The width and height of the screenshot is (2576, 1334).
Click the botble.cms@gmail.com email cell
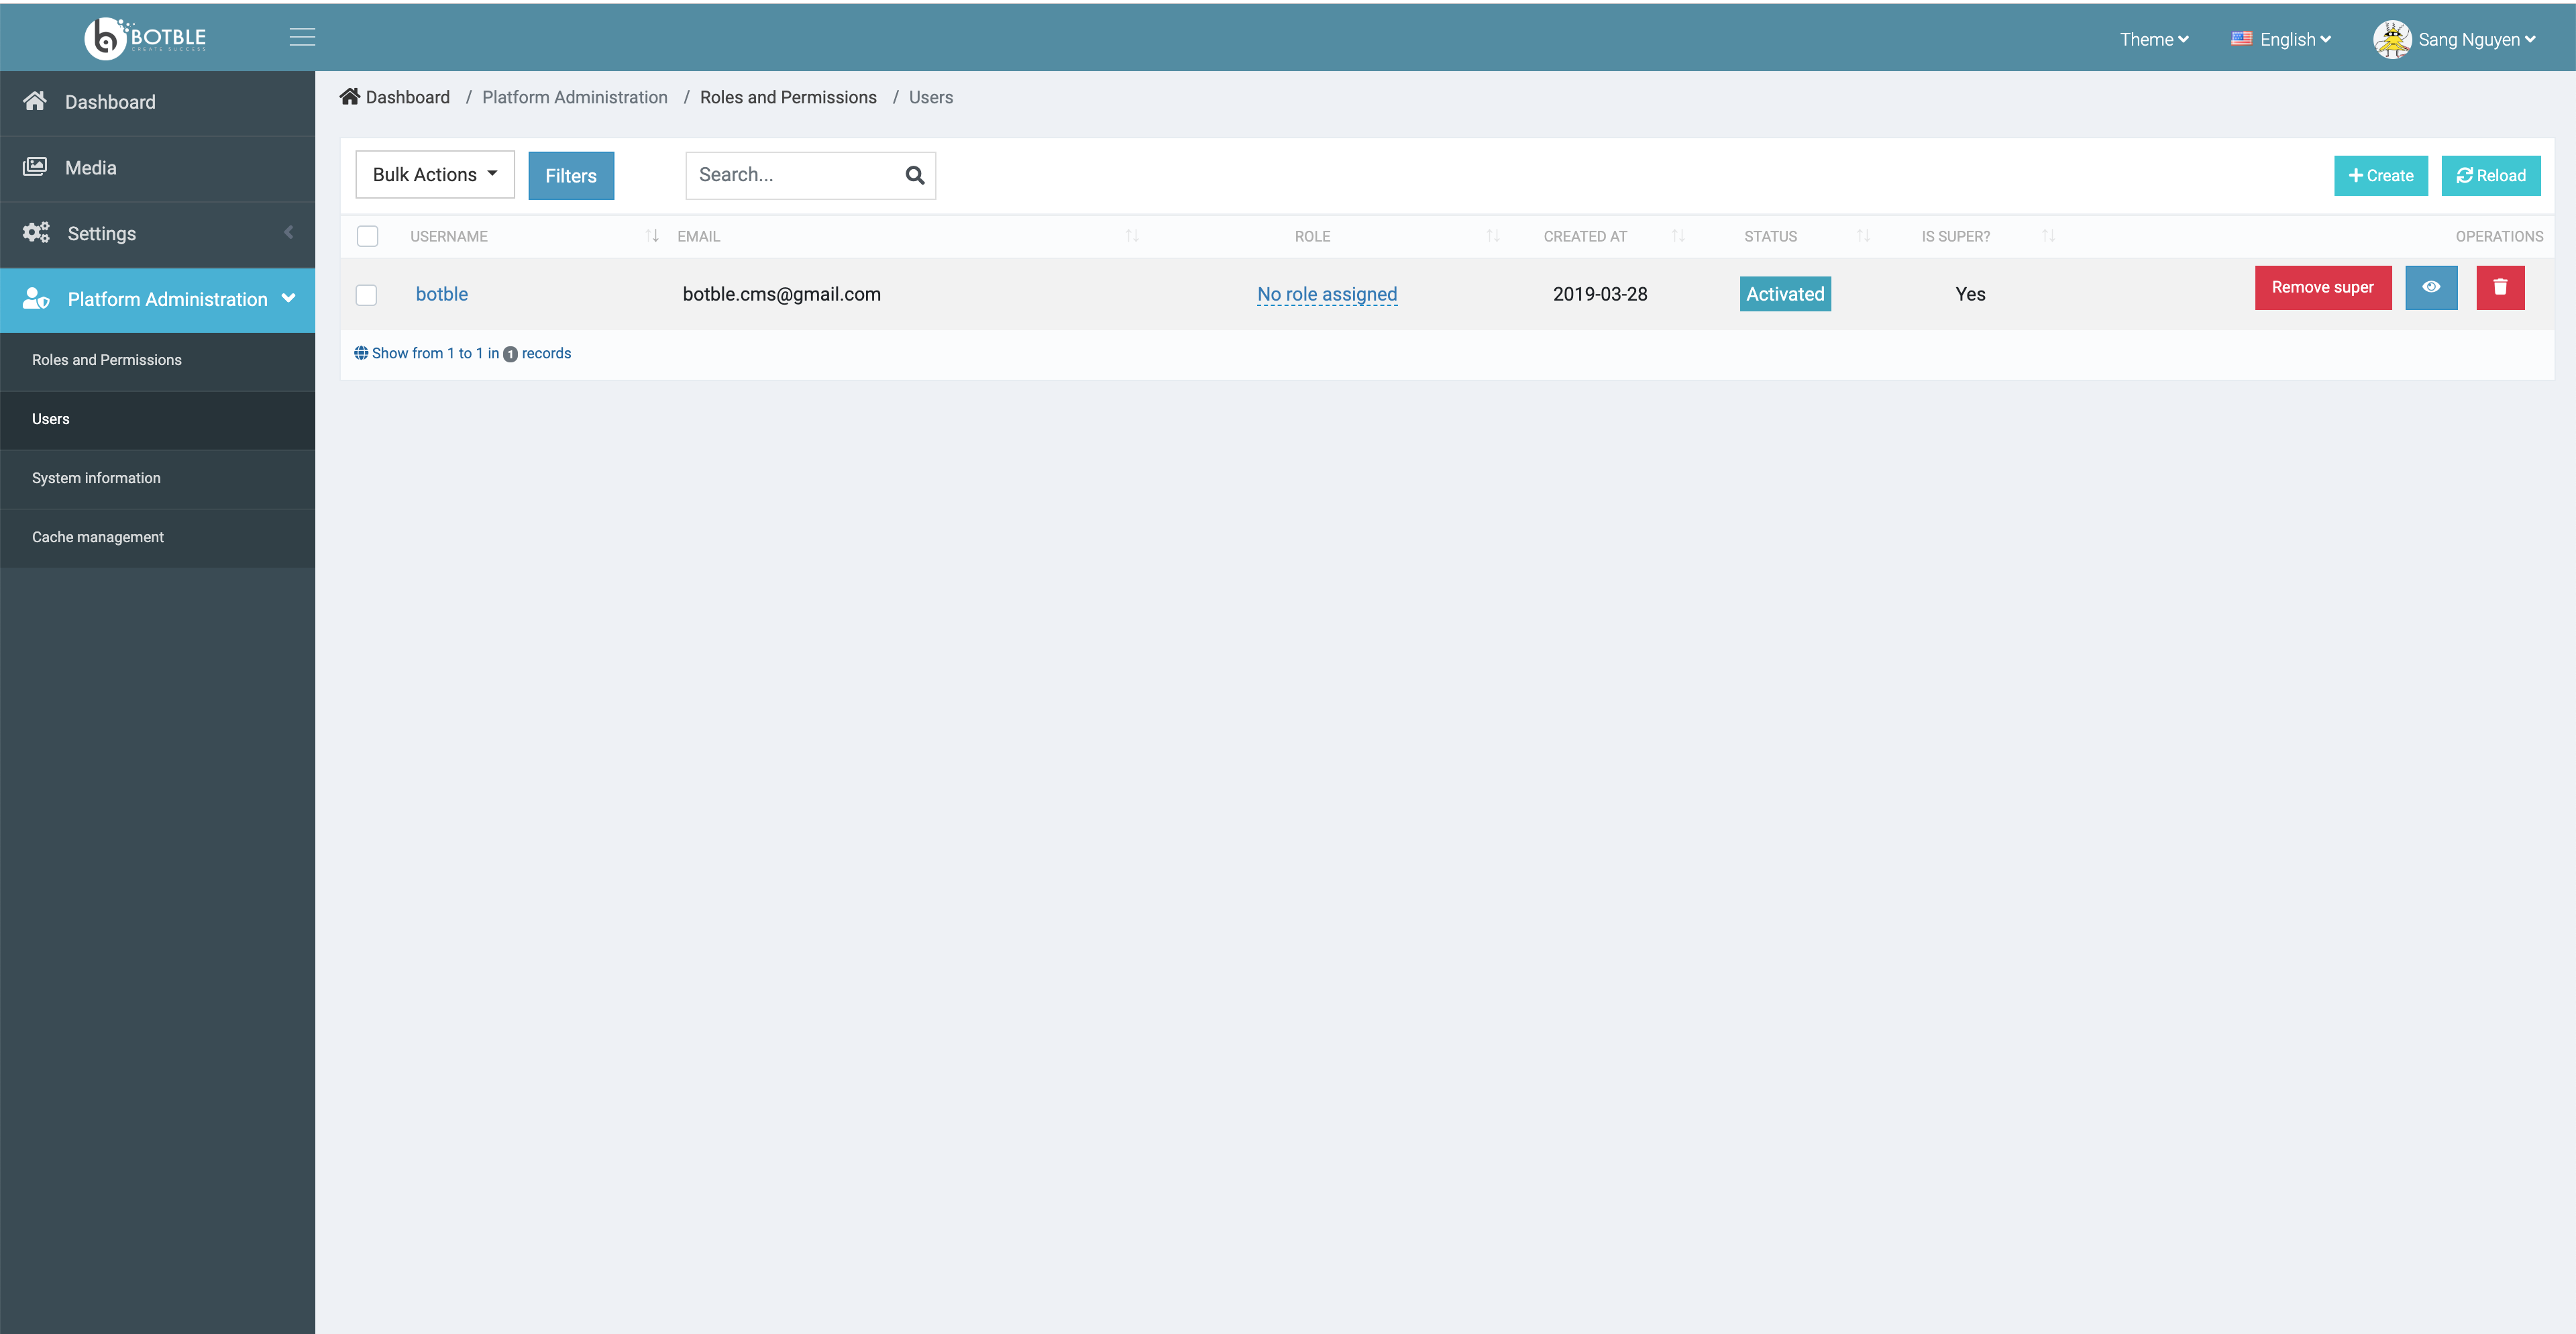[x=781, y=294]
